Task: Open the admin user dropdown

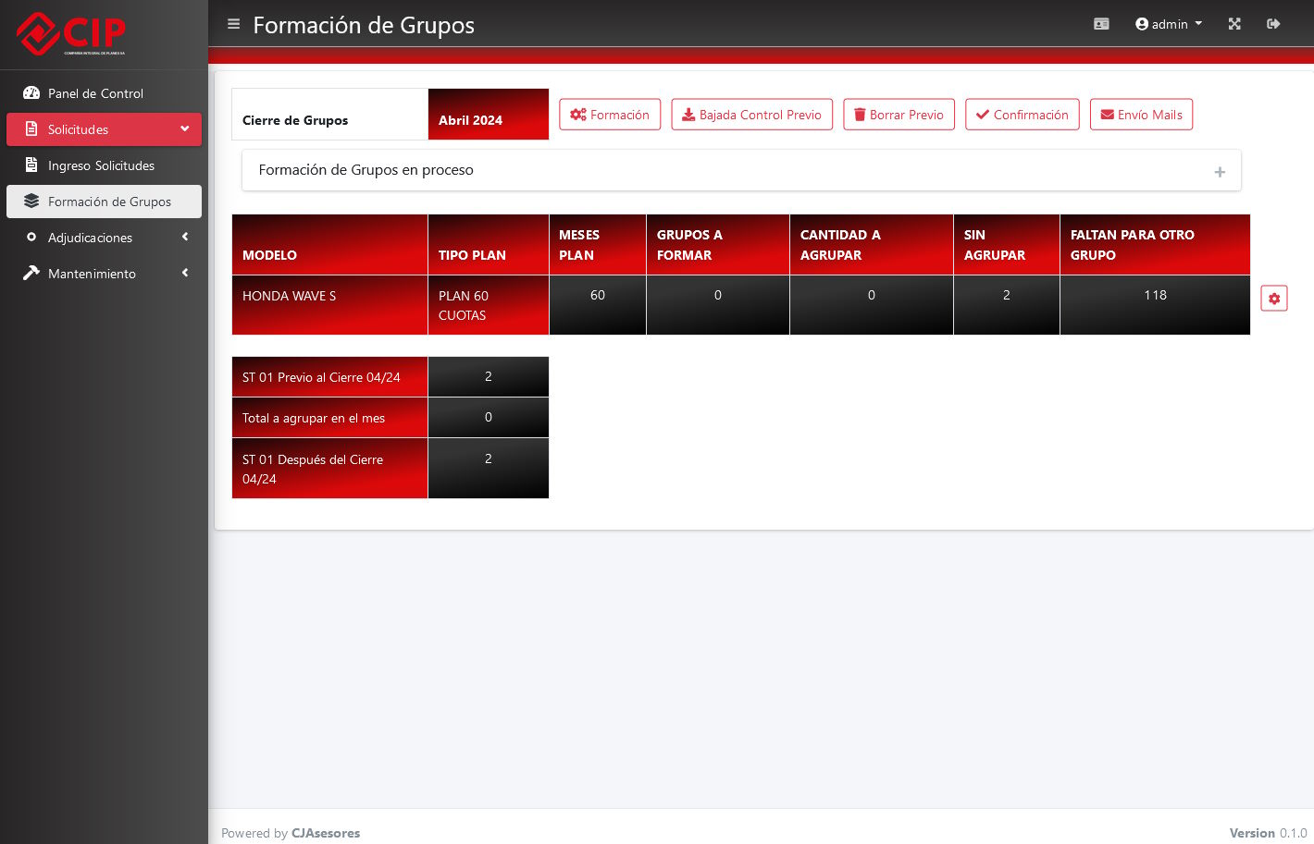Action: (x=1168, y=24)
